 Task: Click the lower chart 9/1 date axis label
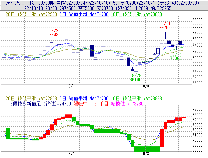click(71, 154)
